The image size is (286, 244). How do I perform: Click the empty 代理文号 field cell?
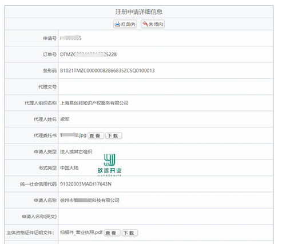point(166,87)
